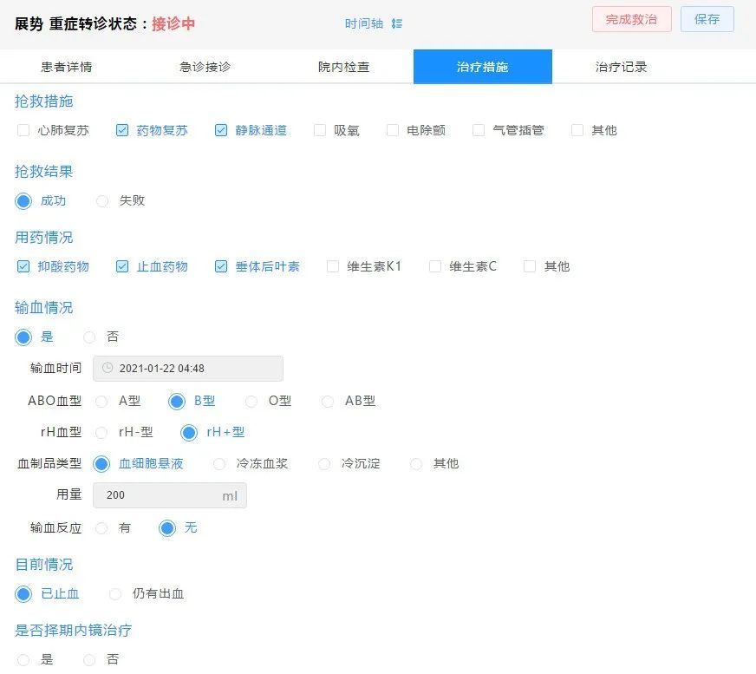Image resolution: width=756 pixels, height=674 pixels.
Task: Check the 心肺复苏 checkbox
Action: click(23, 130)
